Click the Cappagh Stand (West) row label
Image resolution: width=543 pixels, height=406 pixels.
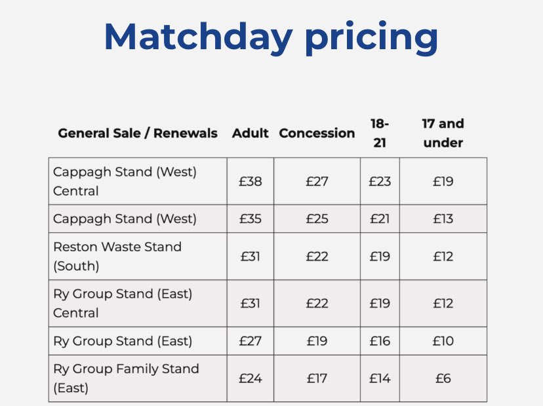125,218
